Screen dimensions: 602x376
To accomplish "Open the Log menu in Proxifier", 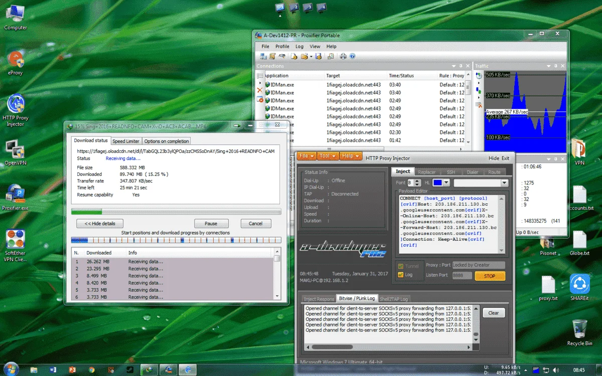I will tap(299, 47).
